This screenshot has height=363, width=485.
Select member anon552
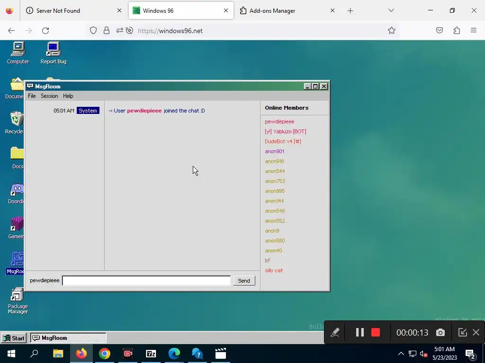[x=275, y=221]
